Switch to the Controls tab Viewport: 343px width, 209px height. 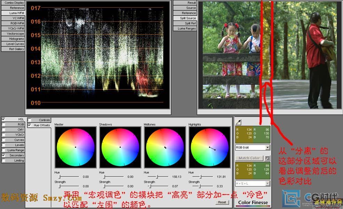point(39,120)
